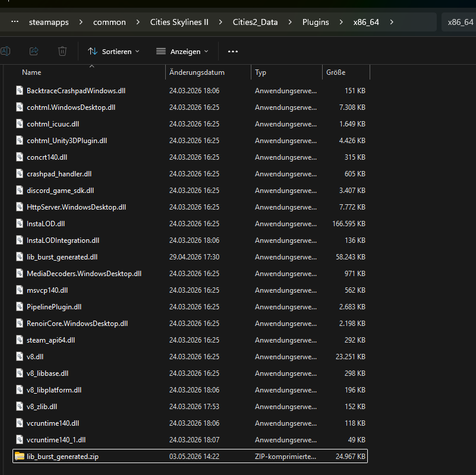The image size is (476, 475).
Task: Open the three-dot more options menu
Action: pos(233,52)
